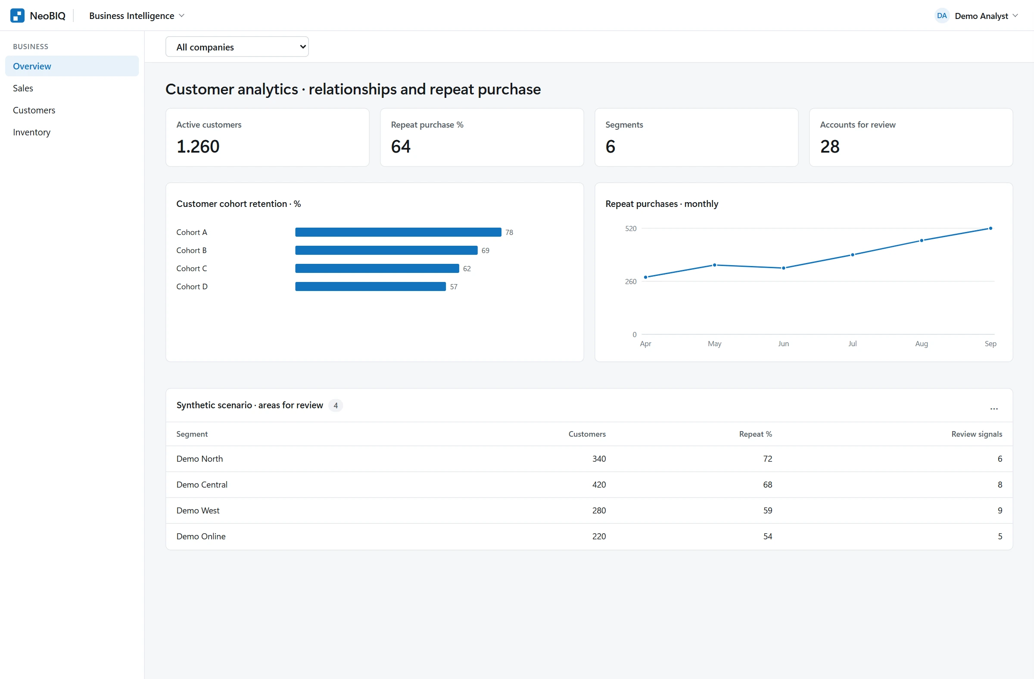Screen dimensions: 1034x679
Task: Go to the Overview page
Action: pos(72,66)
